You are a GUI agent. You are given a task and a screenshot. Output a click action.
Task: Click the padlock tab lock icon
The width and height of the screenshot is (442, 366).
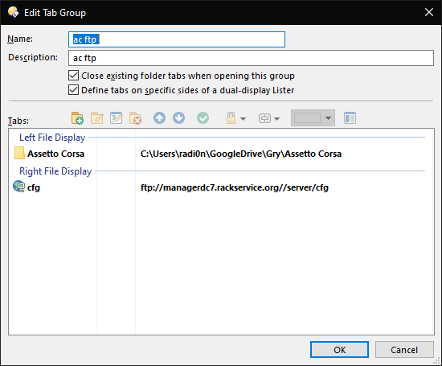231,118
